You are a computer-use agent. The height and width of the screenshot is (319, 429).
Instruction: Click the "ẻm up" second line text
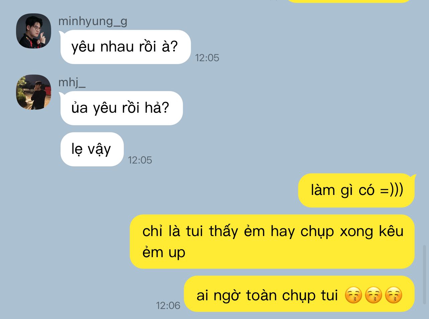[164, 252]
